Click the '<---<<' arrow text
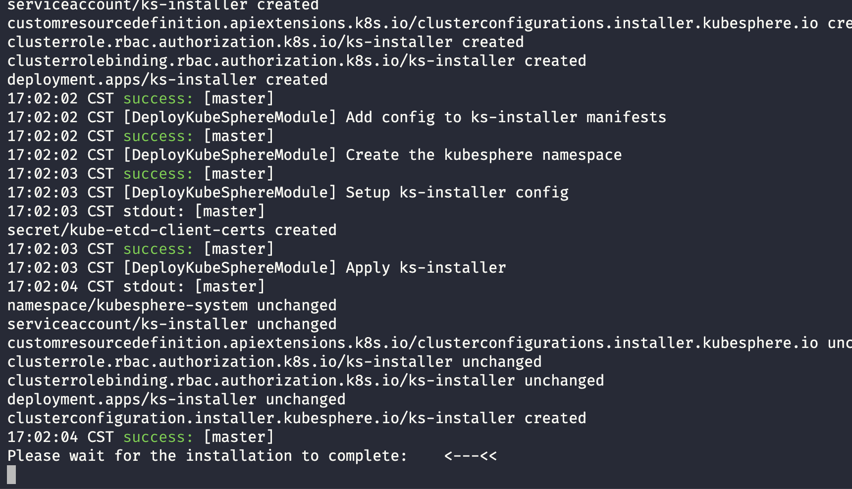This screenshot has height=489, width=852. [x=471, y=456]
